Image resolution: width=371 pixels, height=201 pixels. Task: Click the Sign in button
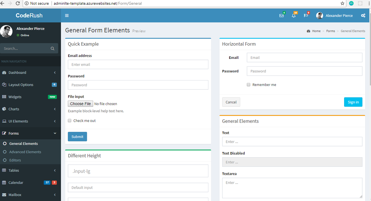(353, 102)
